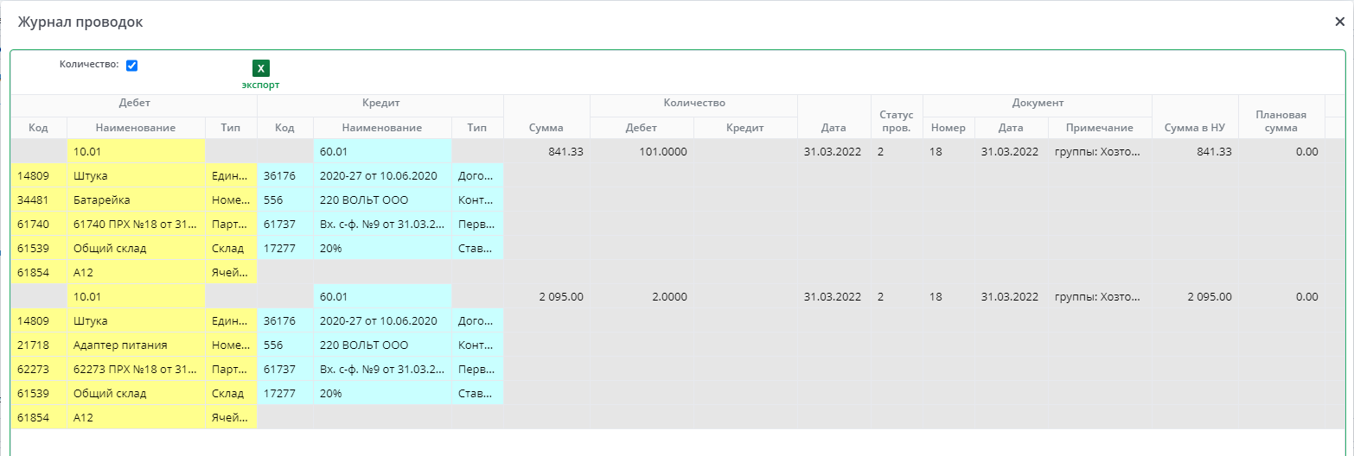The width and height of the screenshot is (1354, 456).
Task: Click the second 60.01 credit account cell
Action: coord(381,296)
